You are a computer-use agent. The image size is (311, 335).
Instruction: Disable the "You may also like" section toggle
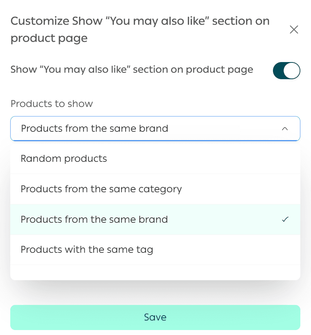(x=286, y=70)
